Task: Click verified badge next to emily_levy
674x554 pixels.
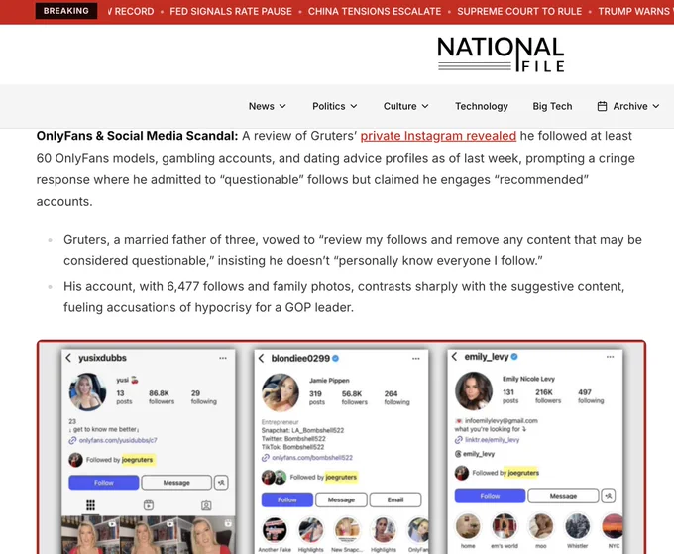Action: click(514, 357)
